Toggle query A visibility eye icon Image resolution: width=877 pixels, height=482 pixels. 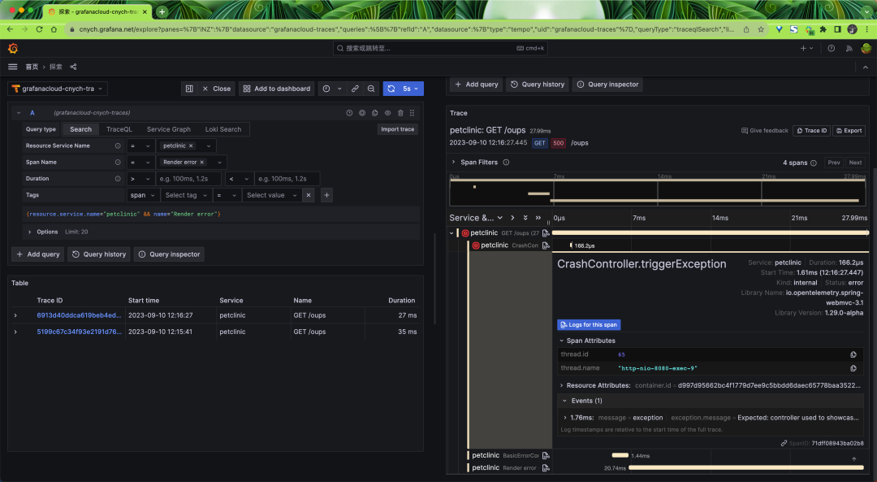point(387,113)
